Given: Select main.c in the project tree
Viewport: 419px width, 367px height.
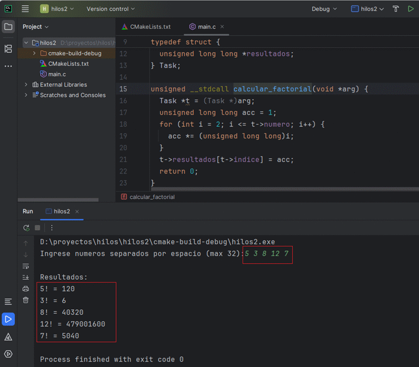Looking at the screenshot, I should (57, 74).
